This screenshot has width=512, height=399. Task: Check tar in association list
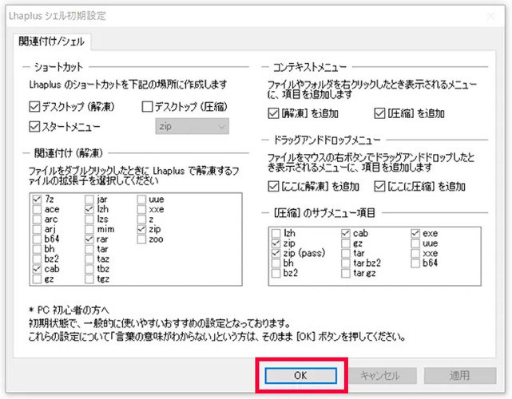(x=89, y=249)
